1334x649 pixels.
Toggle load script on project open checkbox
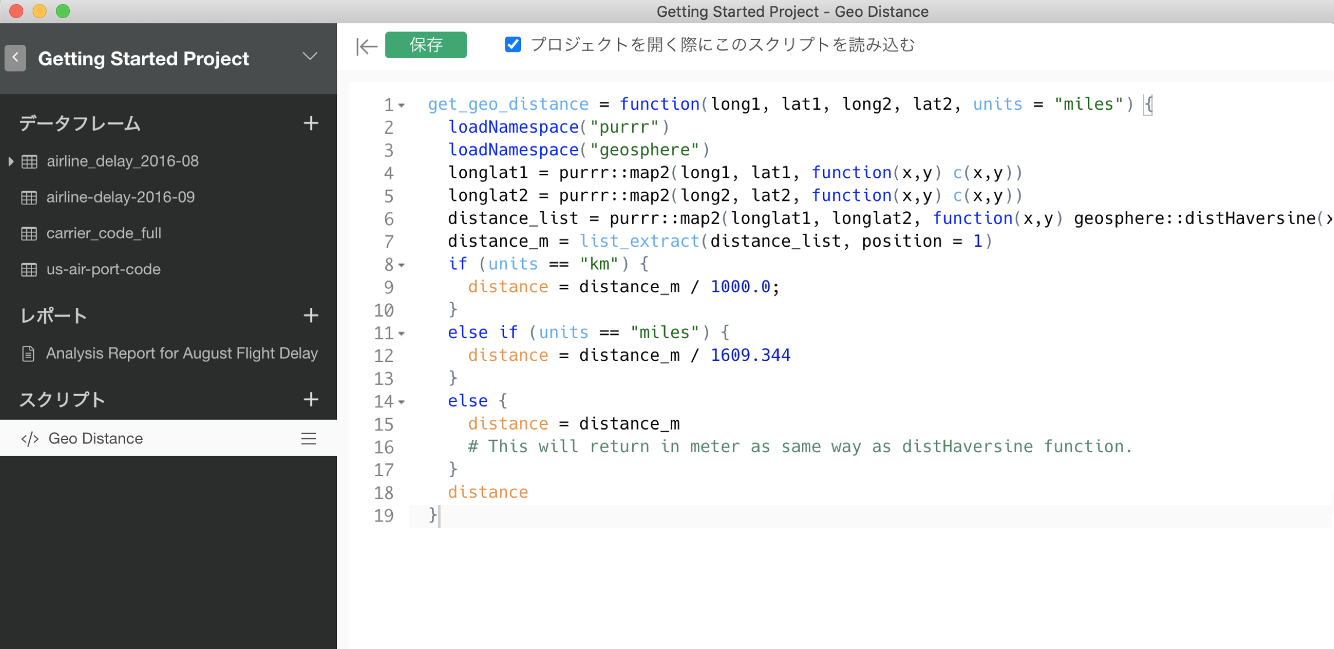[513, 45]
